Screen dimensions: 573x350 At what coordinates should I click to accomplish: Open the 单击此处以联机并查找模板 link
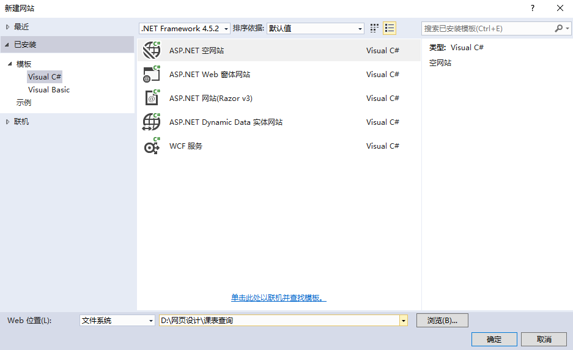point(279,298)
